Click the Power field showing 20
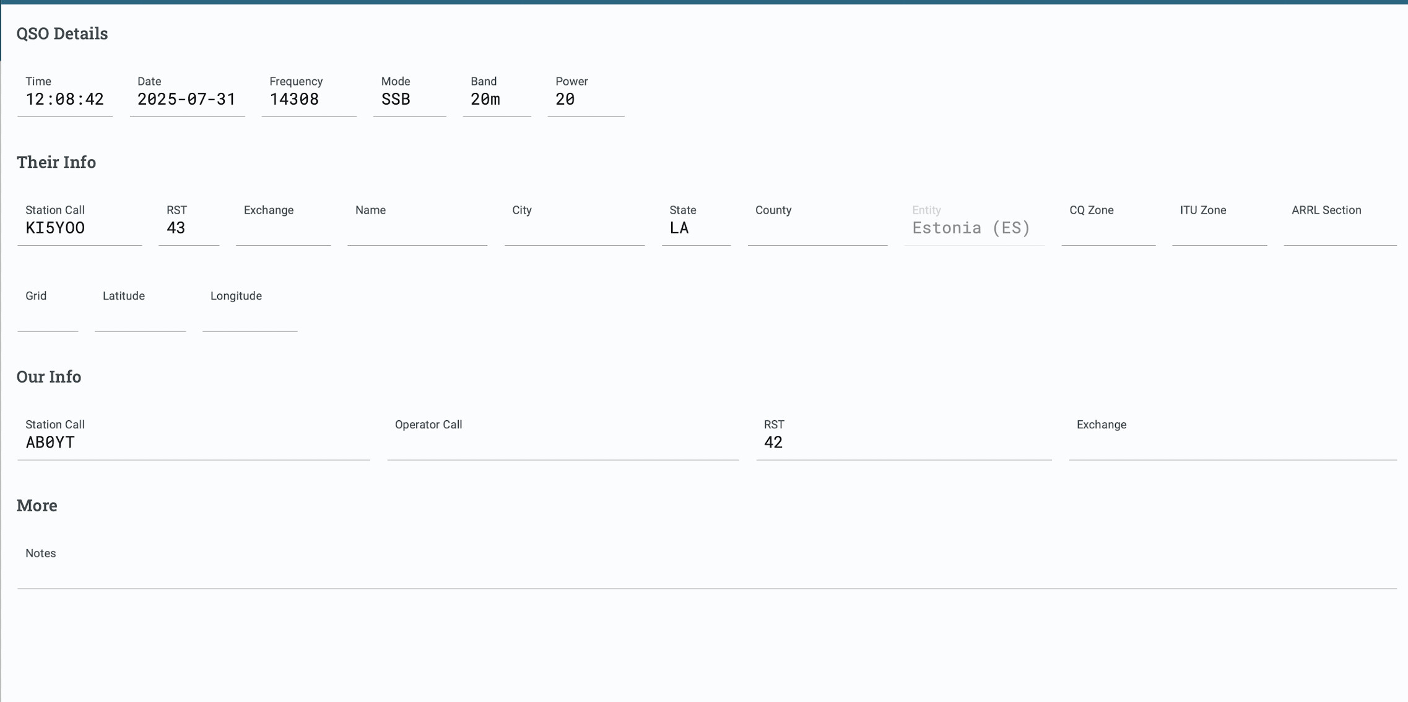This screenshot has height=702, width=1408. 586,94
